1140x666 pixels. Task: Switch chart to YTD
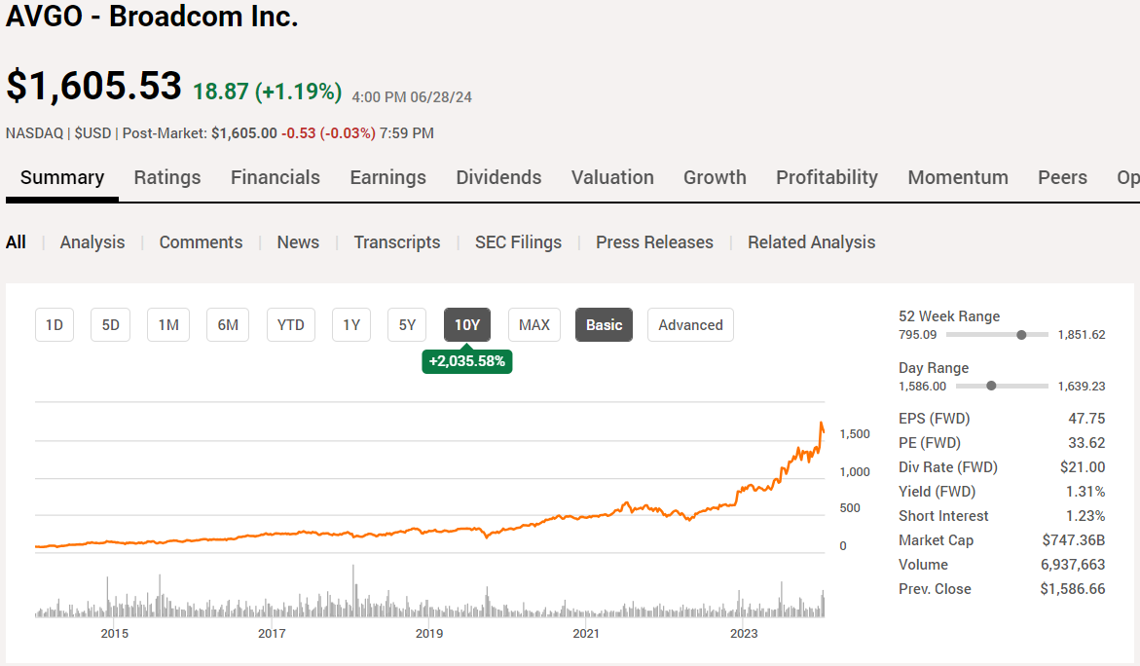[x=291, y=325]
